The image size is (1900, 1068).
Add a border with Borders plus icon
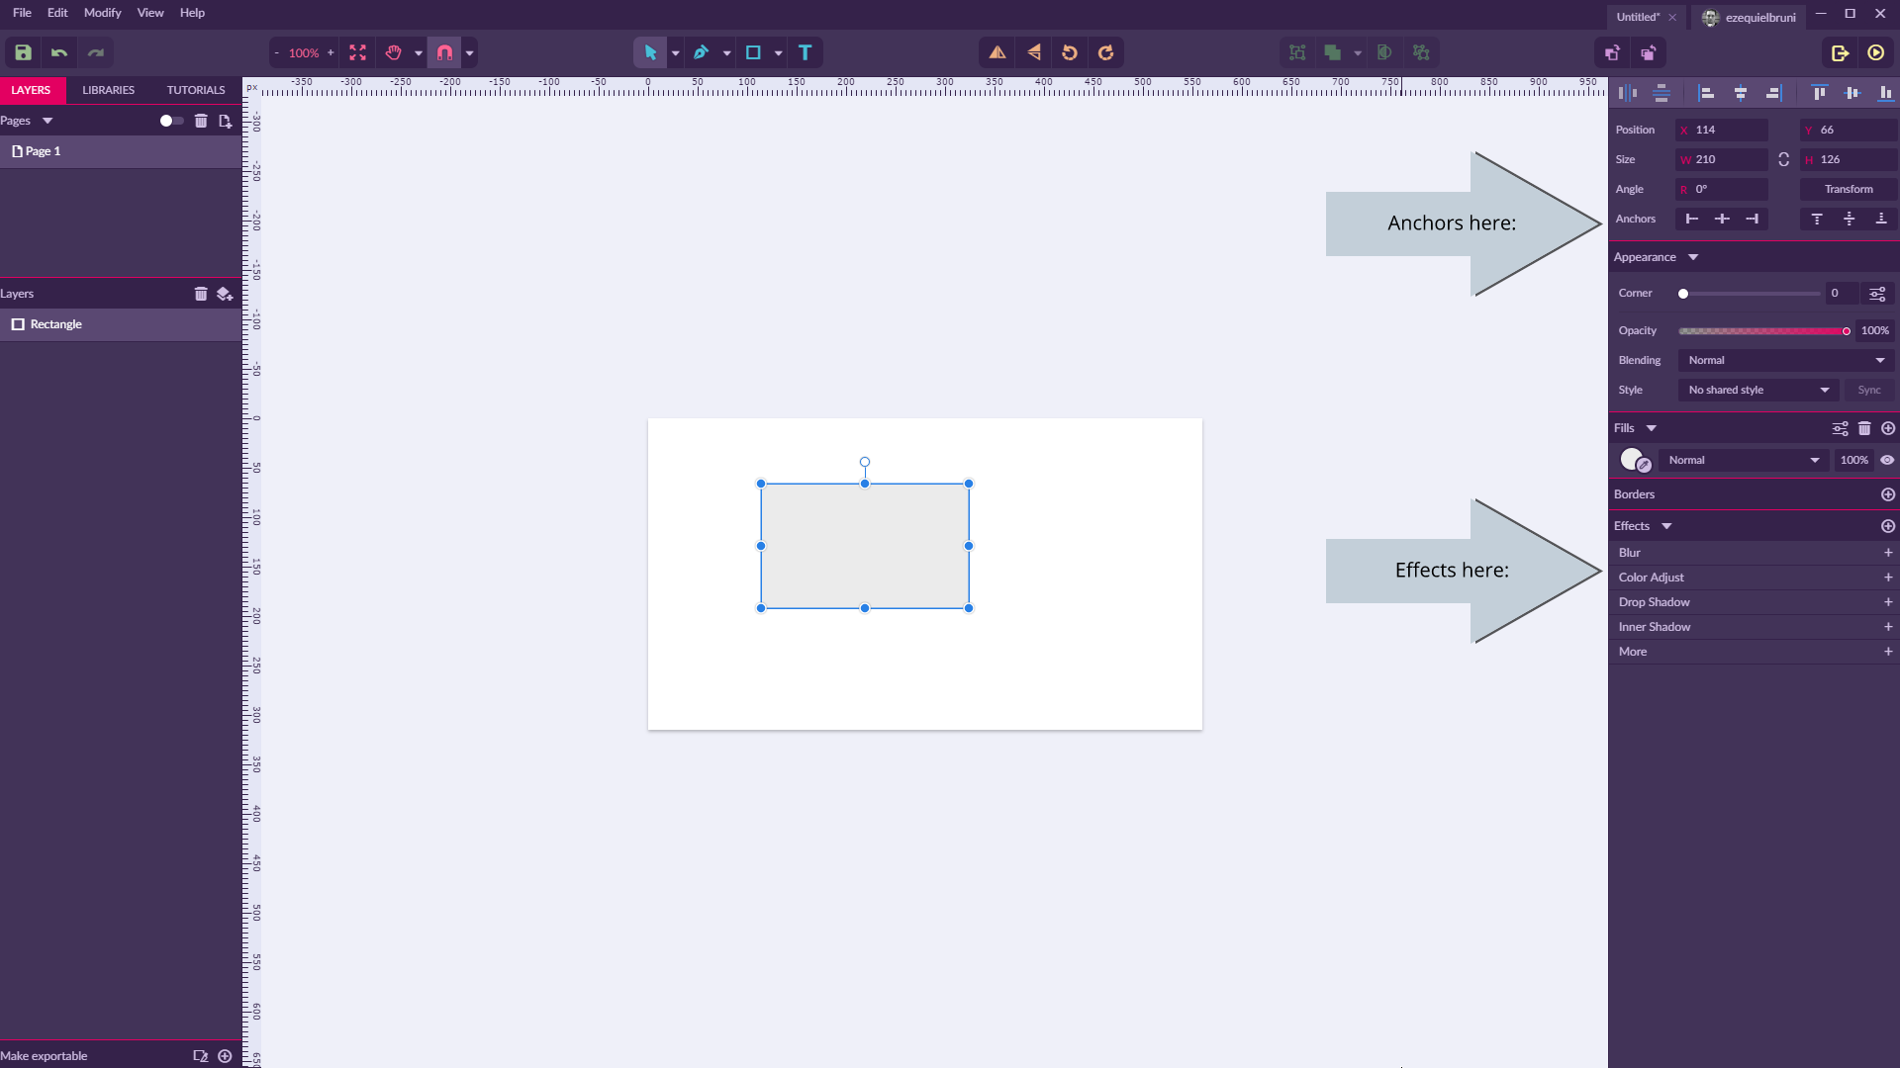[x=1888, y=495]
